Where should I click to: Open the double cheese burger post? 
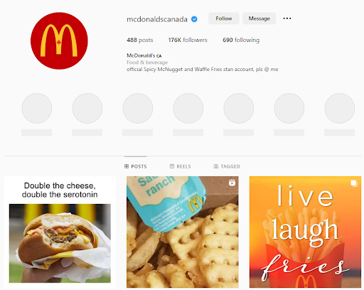[x=60, y=232]
